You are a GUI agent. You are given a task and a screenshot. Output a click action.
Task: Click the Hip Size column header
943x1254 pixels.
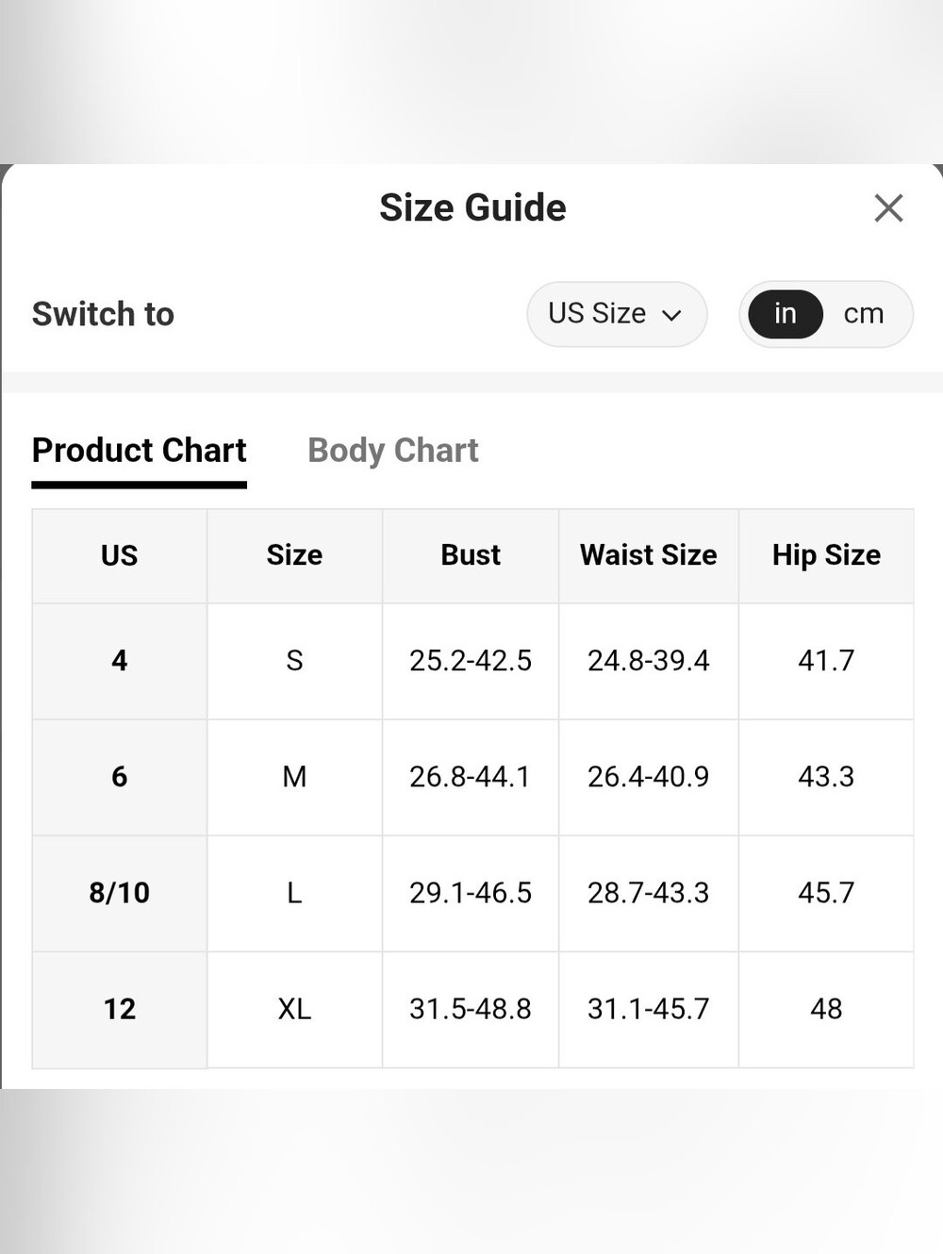826,555
